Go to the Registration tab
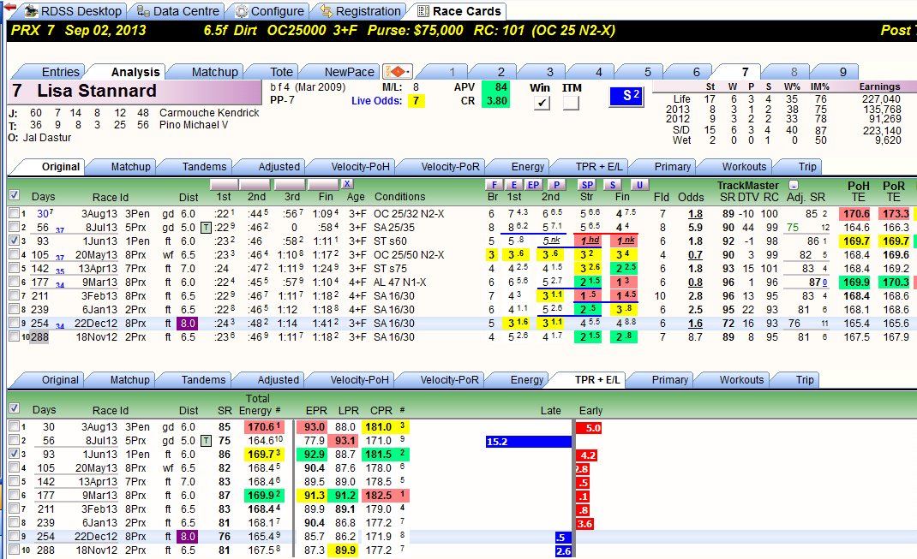The height and width of the screenshot is (559, 917). pos(360,11)
